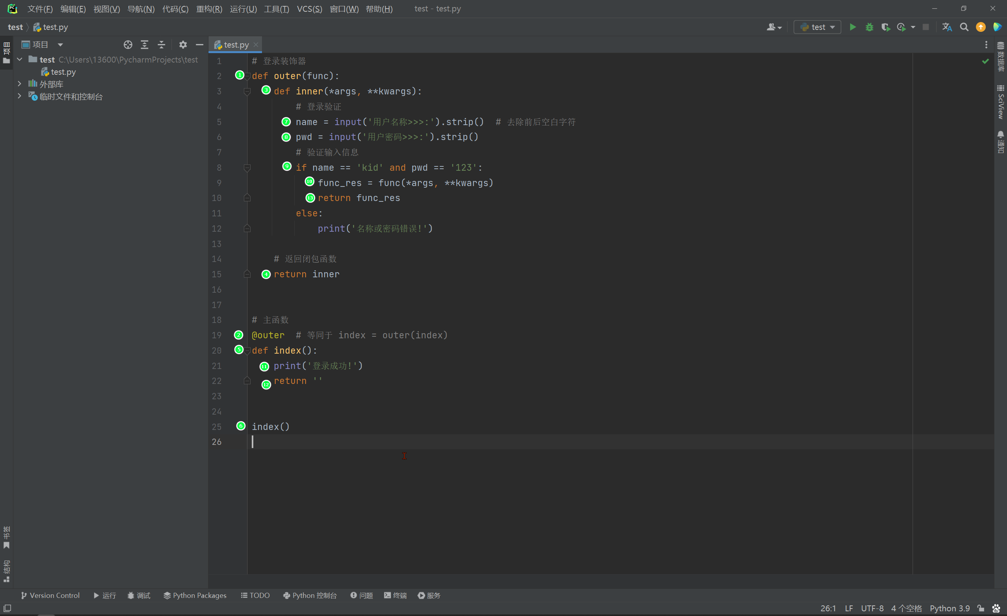
Task: Toggle tool window bars icon bottom-left
Action: tap(7, 608)
